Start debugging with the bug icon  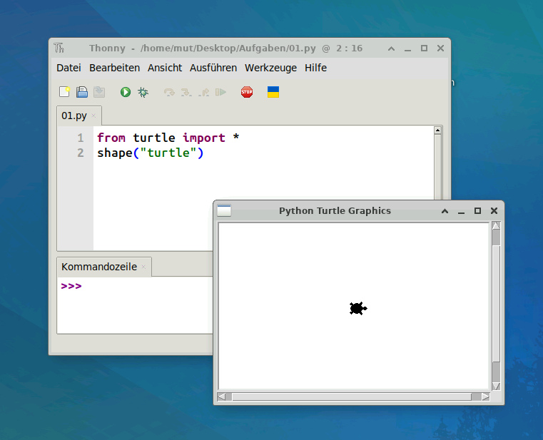(x=143, y=92)
